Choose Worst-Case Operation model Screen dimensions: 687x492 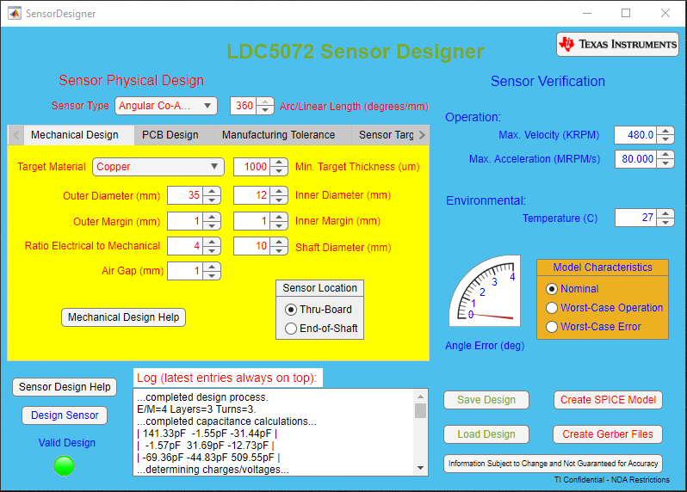pos(553,308)
